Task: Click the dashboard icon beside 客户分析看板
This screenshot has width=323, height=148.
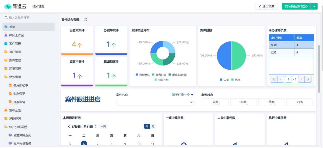Action: pyautogui.click(x=10, y=143)
